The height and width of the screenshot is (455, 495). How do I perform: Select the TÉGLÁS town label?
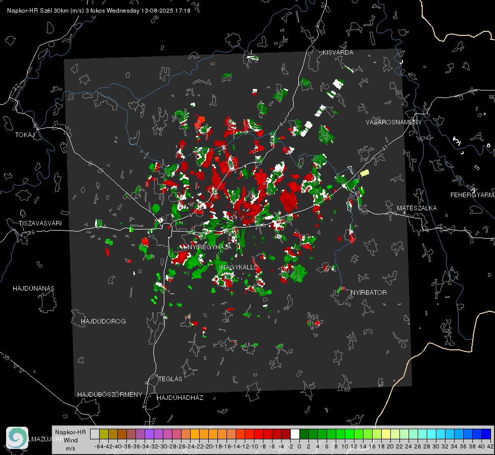click(x=170, y=379)
